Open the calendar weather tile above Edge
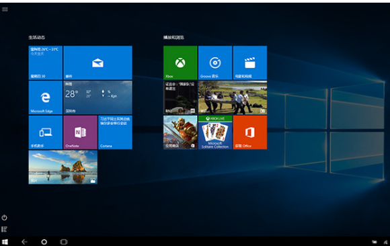This screenshot has width=390, height=246. tap(46, 63)
